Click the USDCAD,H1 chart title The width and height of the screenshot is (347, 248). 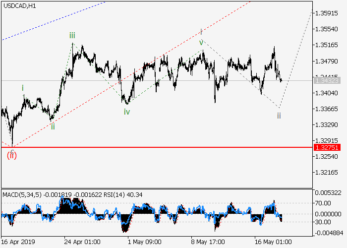point(18,5)
